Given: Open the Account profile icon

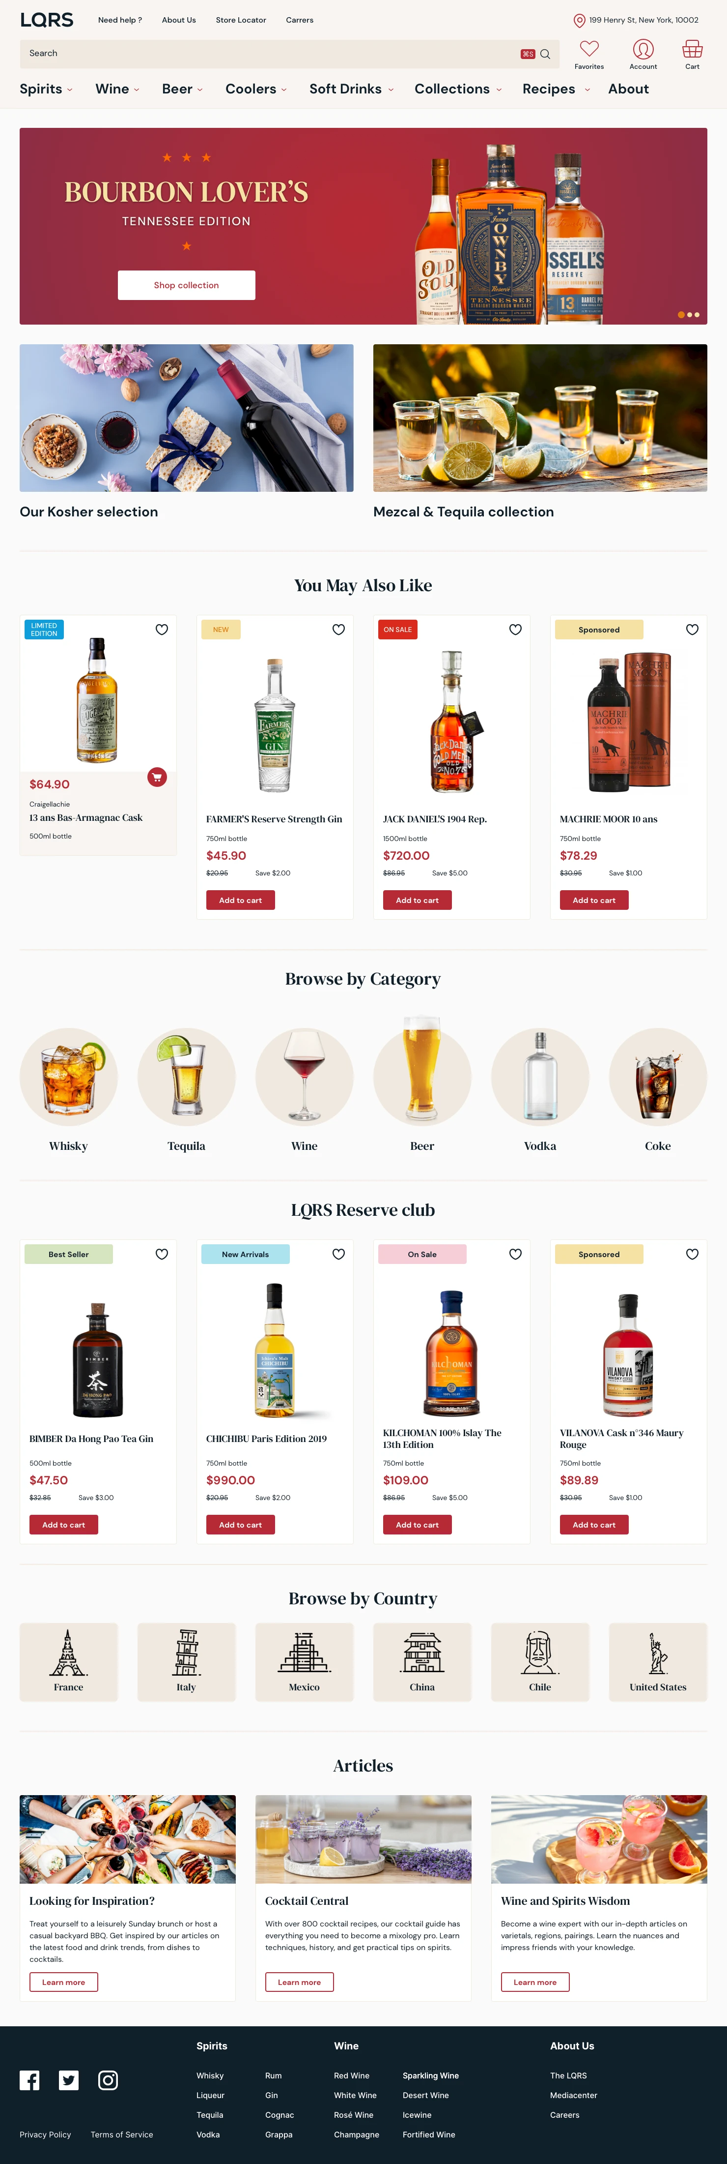Looking at the screenshot, I should point(643,49).
